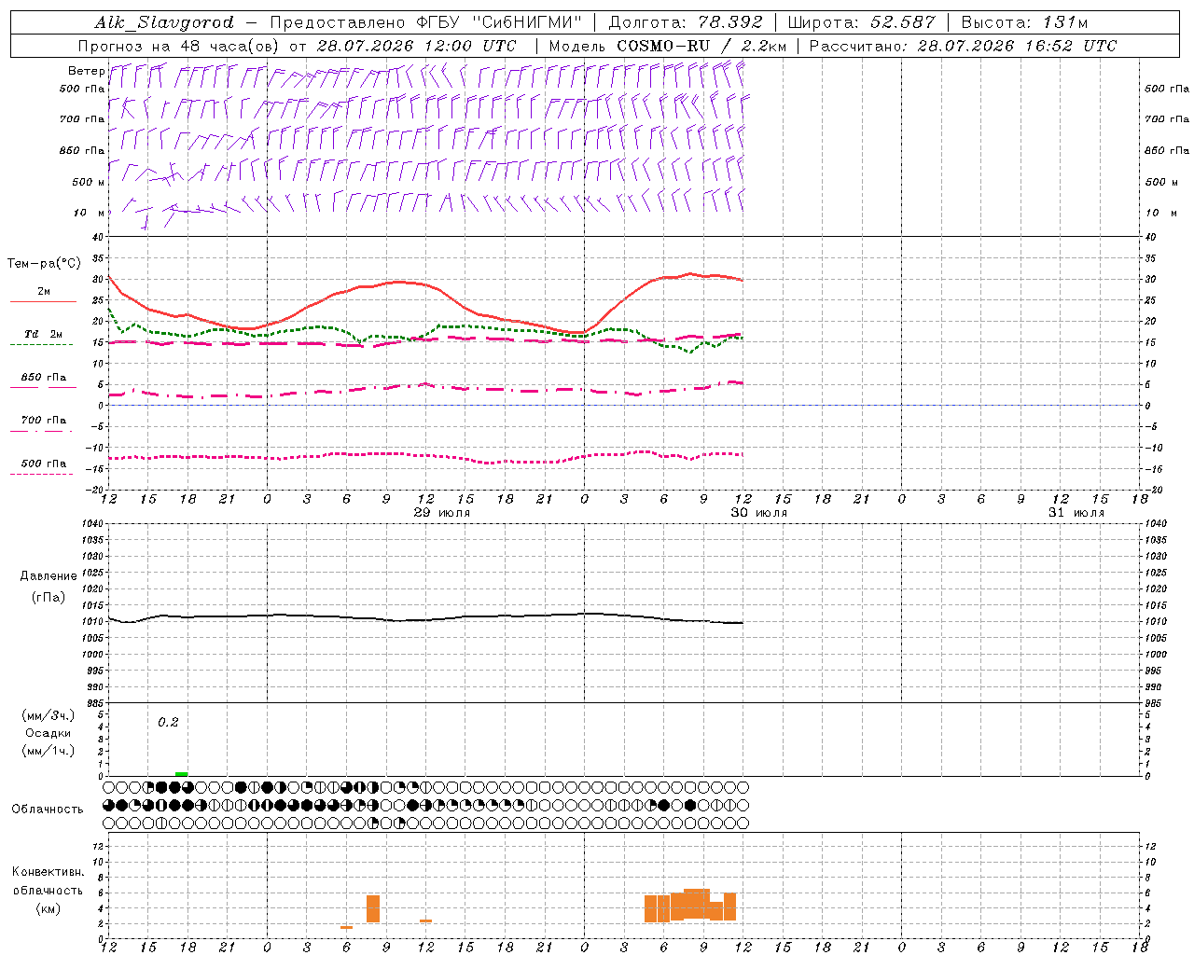Click the Высота 131м value
Screen dimensions: 1194x955
(x=1024, y=22)
